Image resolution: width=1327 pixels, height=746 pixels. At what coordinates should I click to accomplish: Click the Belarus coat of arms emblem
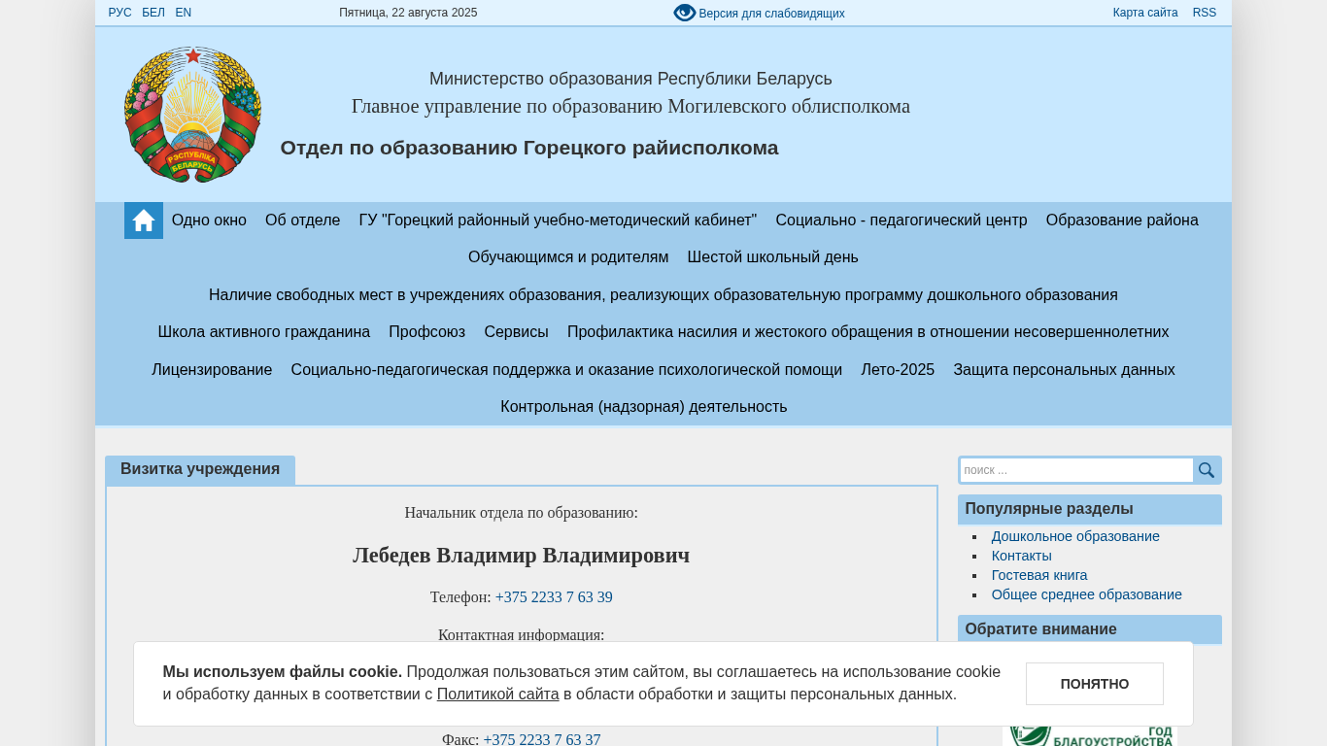tap(192, 115)
